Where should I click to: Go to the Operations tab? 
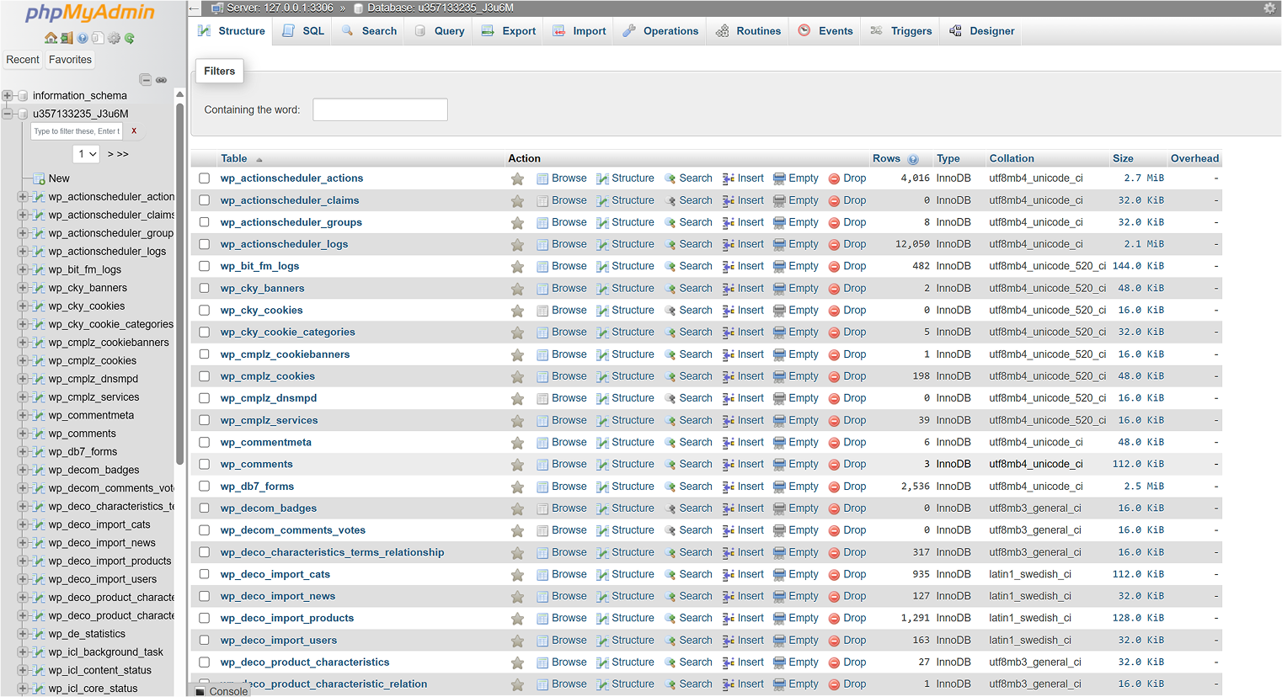coord(661,31)
